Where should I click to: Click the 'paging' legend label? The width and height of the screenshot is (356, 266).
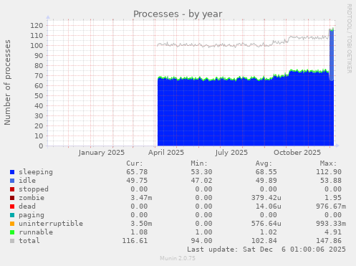[32, 215]
